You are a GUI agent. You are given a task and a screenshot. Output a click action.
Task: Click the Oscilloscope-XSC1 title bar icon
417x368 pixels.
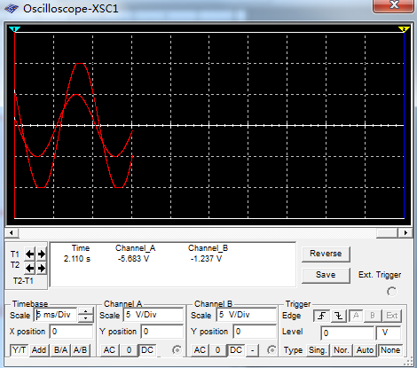(x=12, y=9)
